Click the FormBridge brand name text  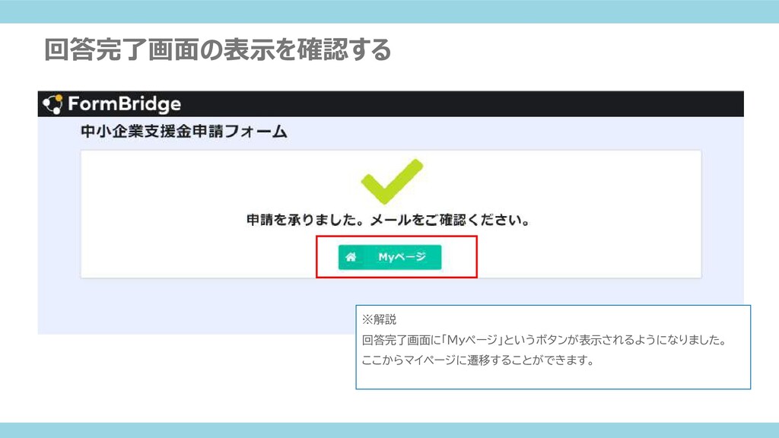pyautogui.click(x=124, y=103)
